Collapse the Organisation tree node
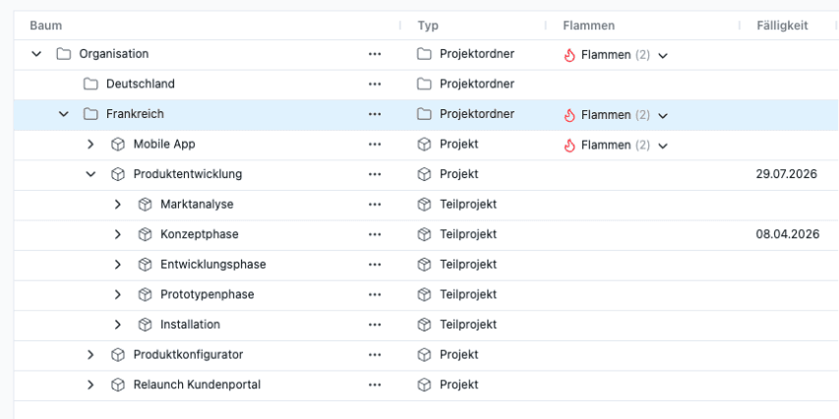The image size is (839, 419). point(36,54)
